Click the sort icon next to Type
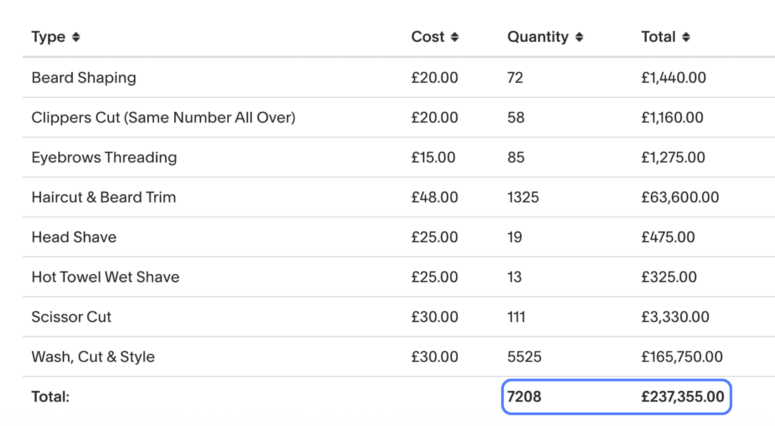 (x=76, y=37)
